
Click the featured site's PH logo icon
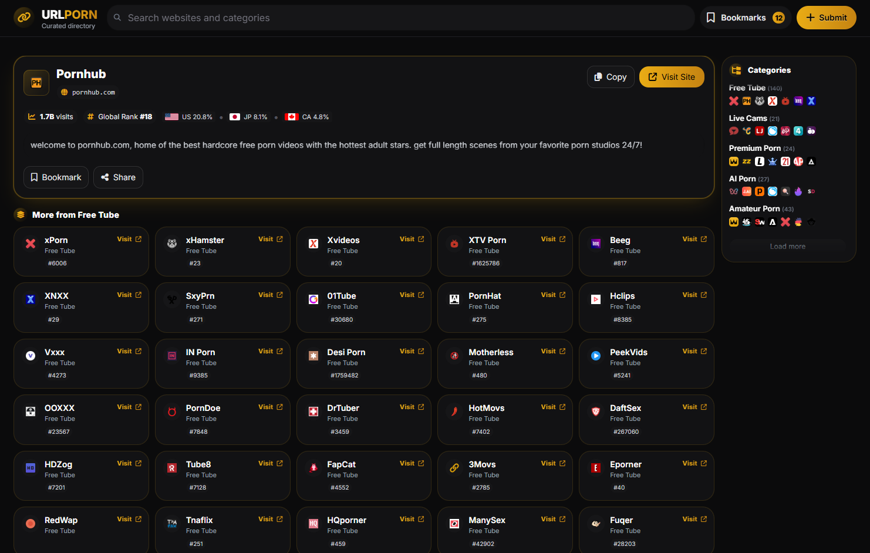tap(36, 83)
